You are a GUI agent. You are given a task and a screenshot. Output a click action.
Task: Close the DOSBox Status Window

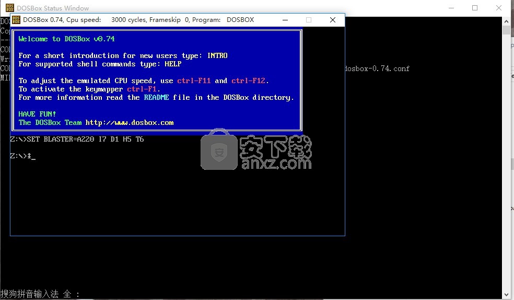499,8
